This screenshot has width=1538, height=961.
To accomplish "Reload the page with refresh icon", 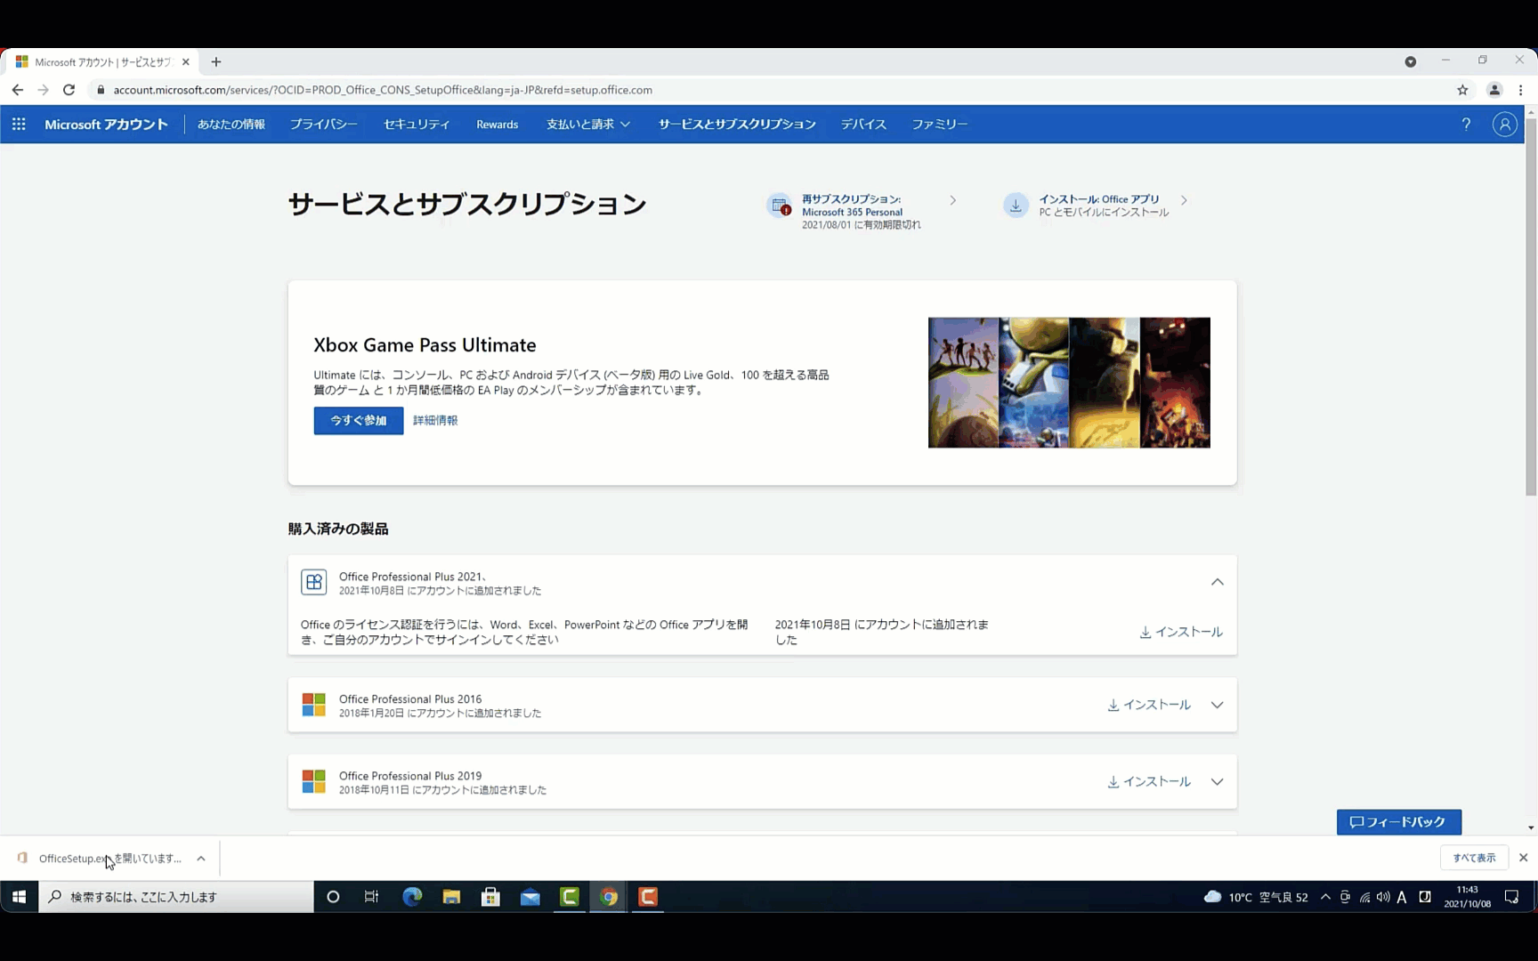I will (69, 90).
